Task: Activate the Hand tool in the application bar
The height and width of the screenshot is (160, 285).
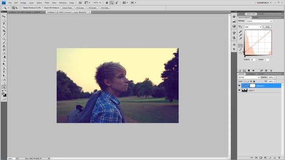Action: [107, 3]
